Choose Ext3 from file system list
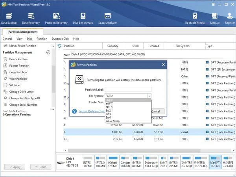 128,114
